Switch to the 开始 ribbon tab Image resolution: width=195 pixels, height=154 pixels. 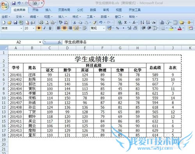coord(35,10)
